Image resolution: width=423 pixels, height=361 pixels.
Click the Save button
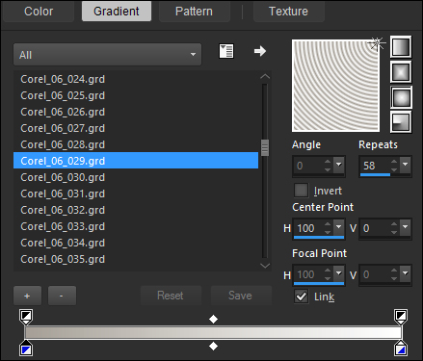click(x=241, y=296)
